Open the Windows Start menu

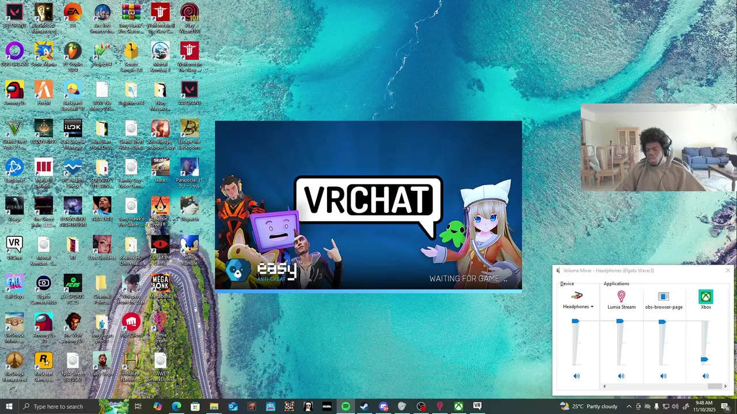[x=9, y=407]
